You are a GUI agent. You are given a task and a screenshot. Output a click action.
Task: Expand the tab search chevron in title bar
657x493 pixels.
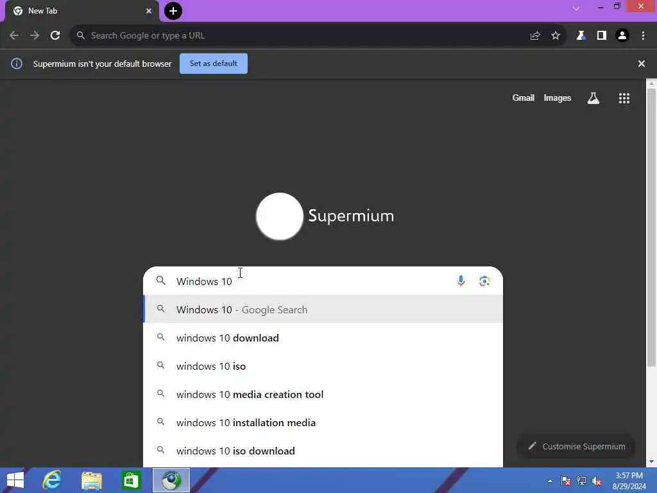click(x=576, y=8)
